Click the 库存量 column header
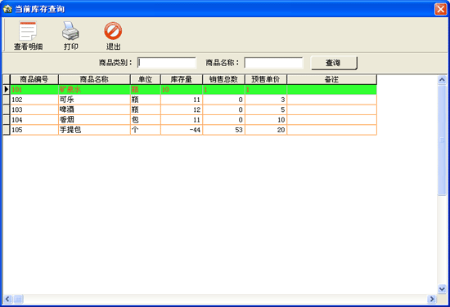Image resolution: width=450 pixels, height=307 pixels. tap(182, 79)
